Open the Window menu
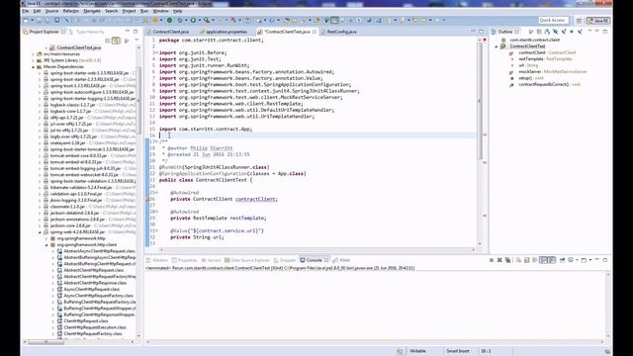 tap(160, 11)
